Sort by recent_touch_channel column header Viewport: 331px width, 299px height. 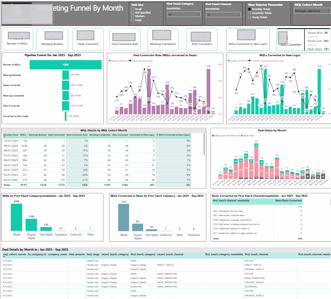point(170,254)
